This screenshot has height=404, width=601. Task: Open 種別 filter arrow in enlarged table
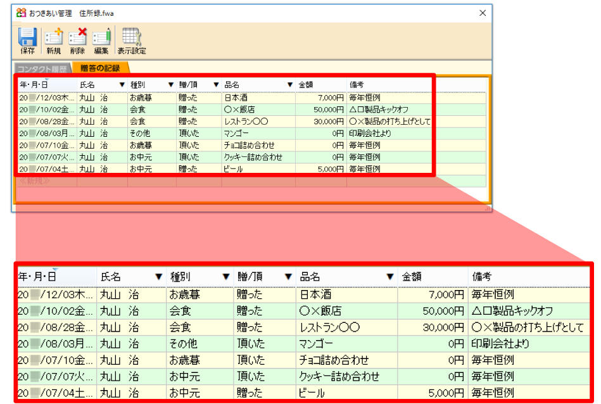pos(226,276)
